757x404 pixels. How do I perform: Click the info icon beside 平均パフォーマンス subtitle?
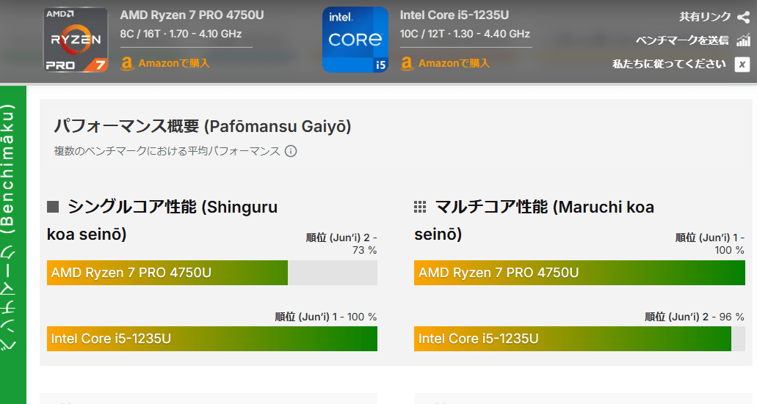[x=291, y=151]
